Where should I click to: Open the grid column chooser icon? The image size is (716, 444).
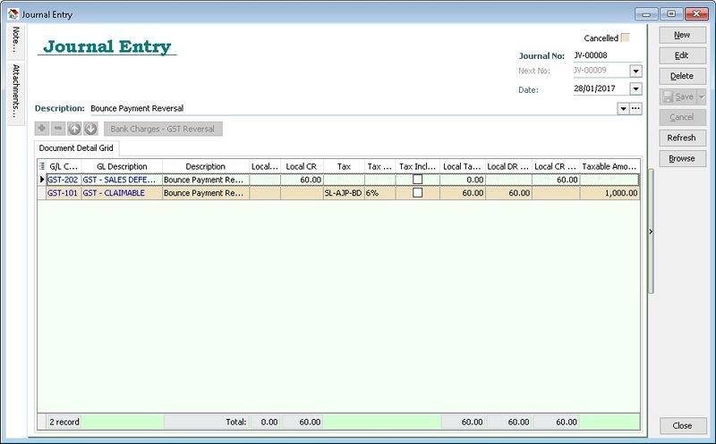click(x=42, y=166)
